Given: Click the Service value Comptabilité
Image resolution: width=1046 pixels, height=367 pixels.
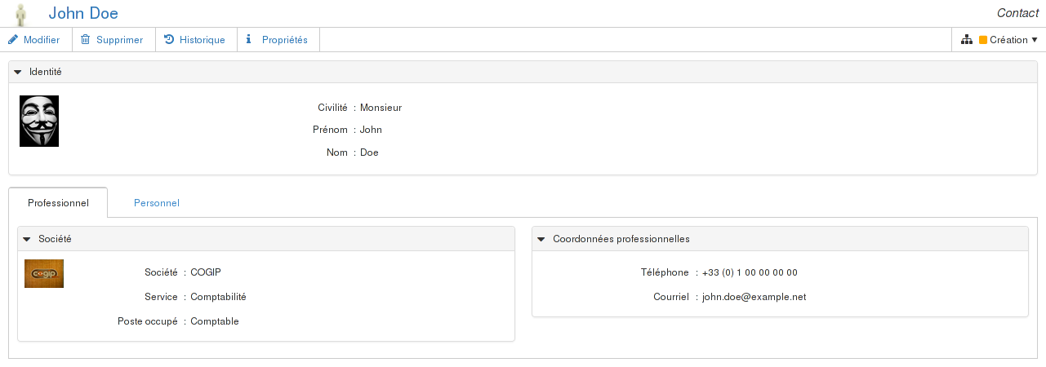Looking at the screenshot, I should pyautogui.click(x=218, y=297).
